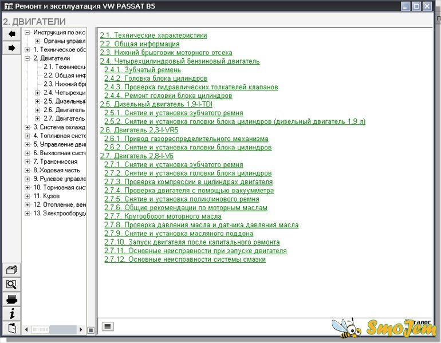Collapse the 'Инструкция по экс' tree node
441x343 pixels.
[27, 32]
